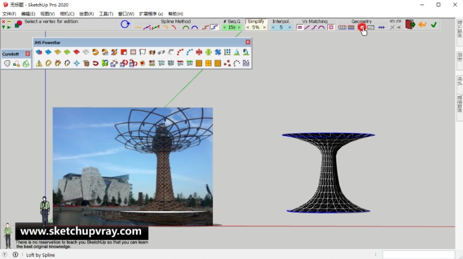Open the 视图(V) menu

(47, 14)
